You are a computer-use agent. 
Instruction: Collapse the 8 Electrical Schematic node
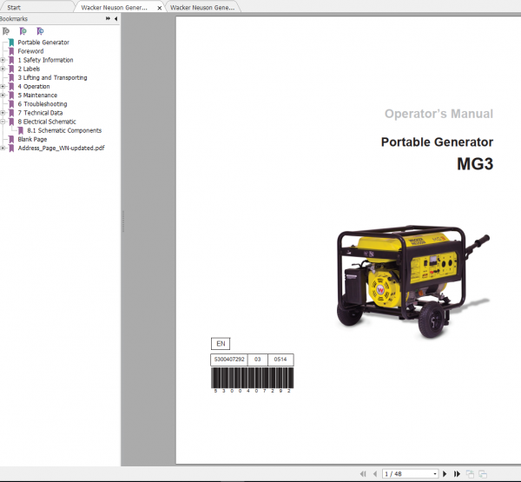(x=3, y=122)
